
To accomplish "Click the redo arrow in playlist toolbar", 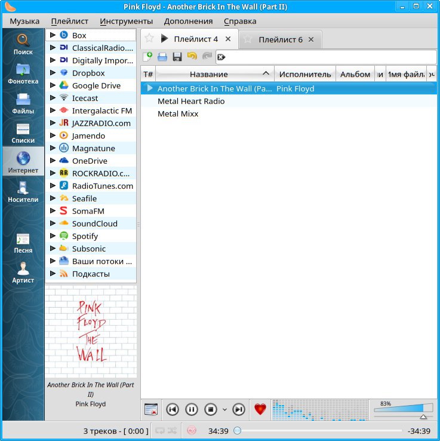I will click(207, 56).
